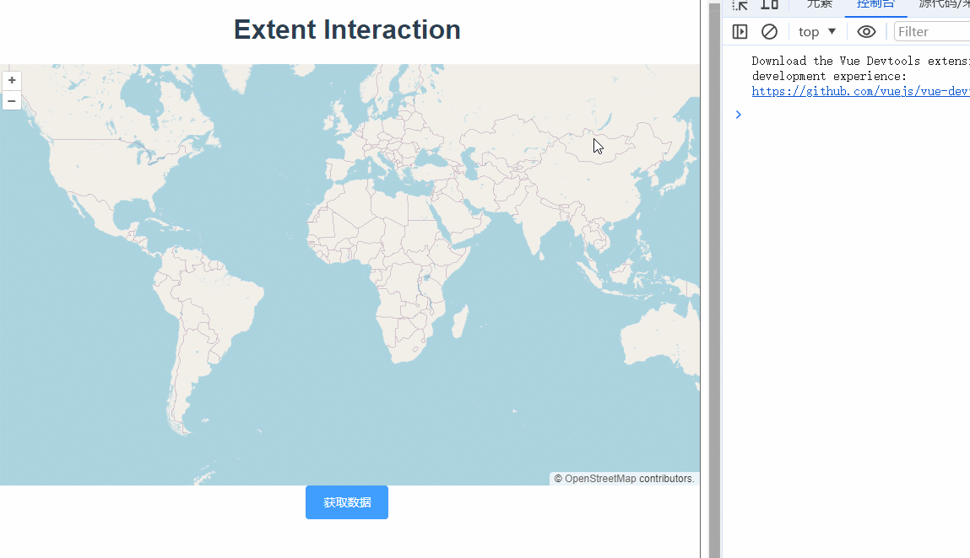Screen dimensions: 970x558
Task: Click the page vertical scrollbar
Action: 714,279
